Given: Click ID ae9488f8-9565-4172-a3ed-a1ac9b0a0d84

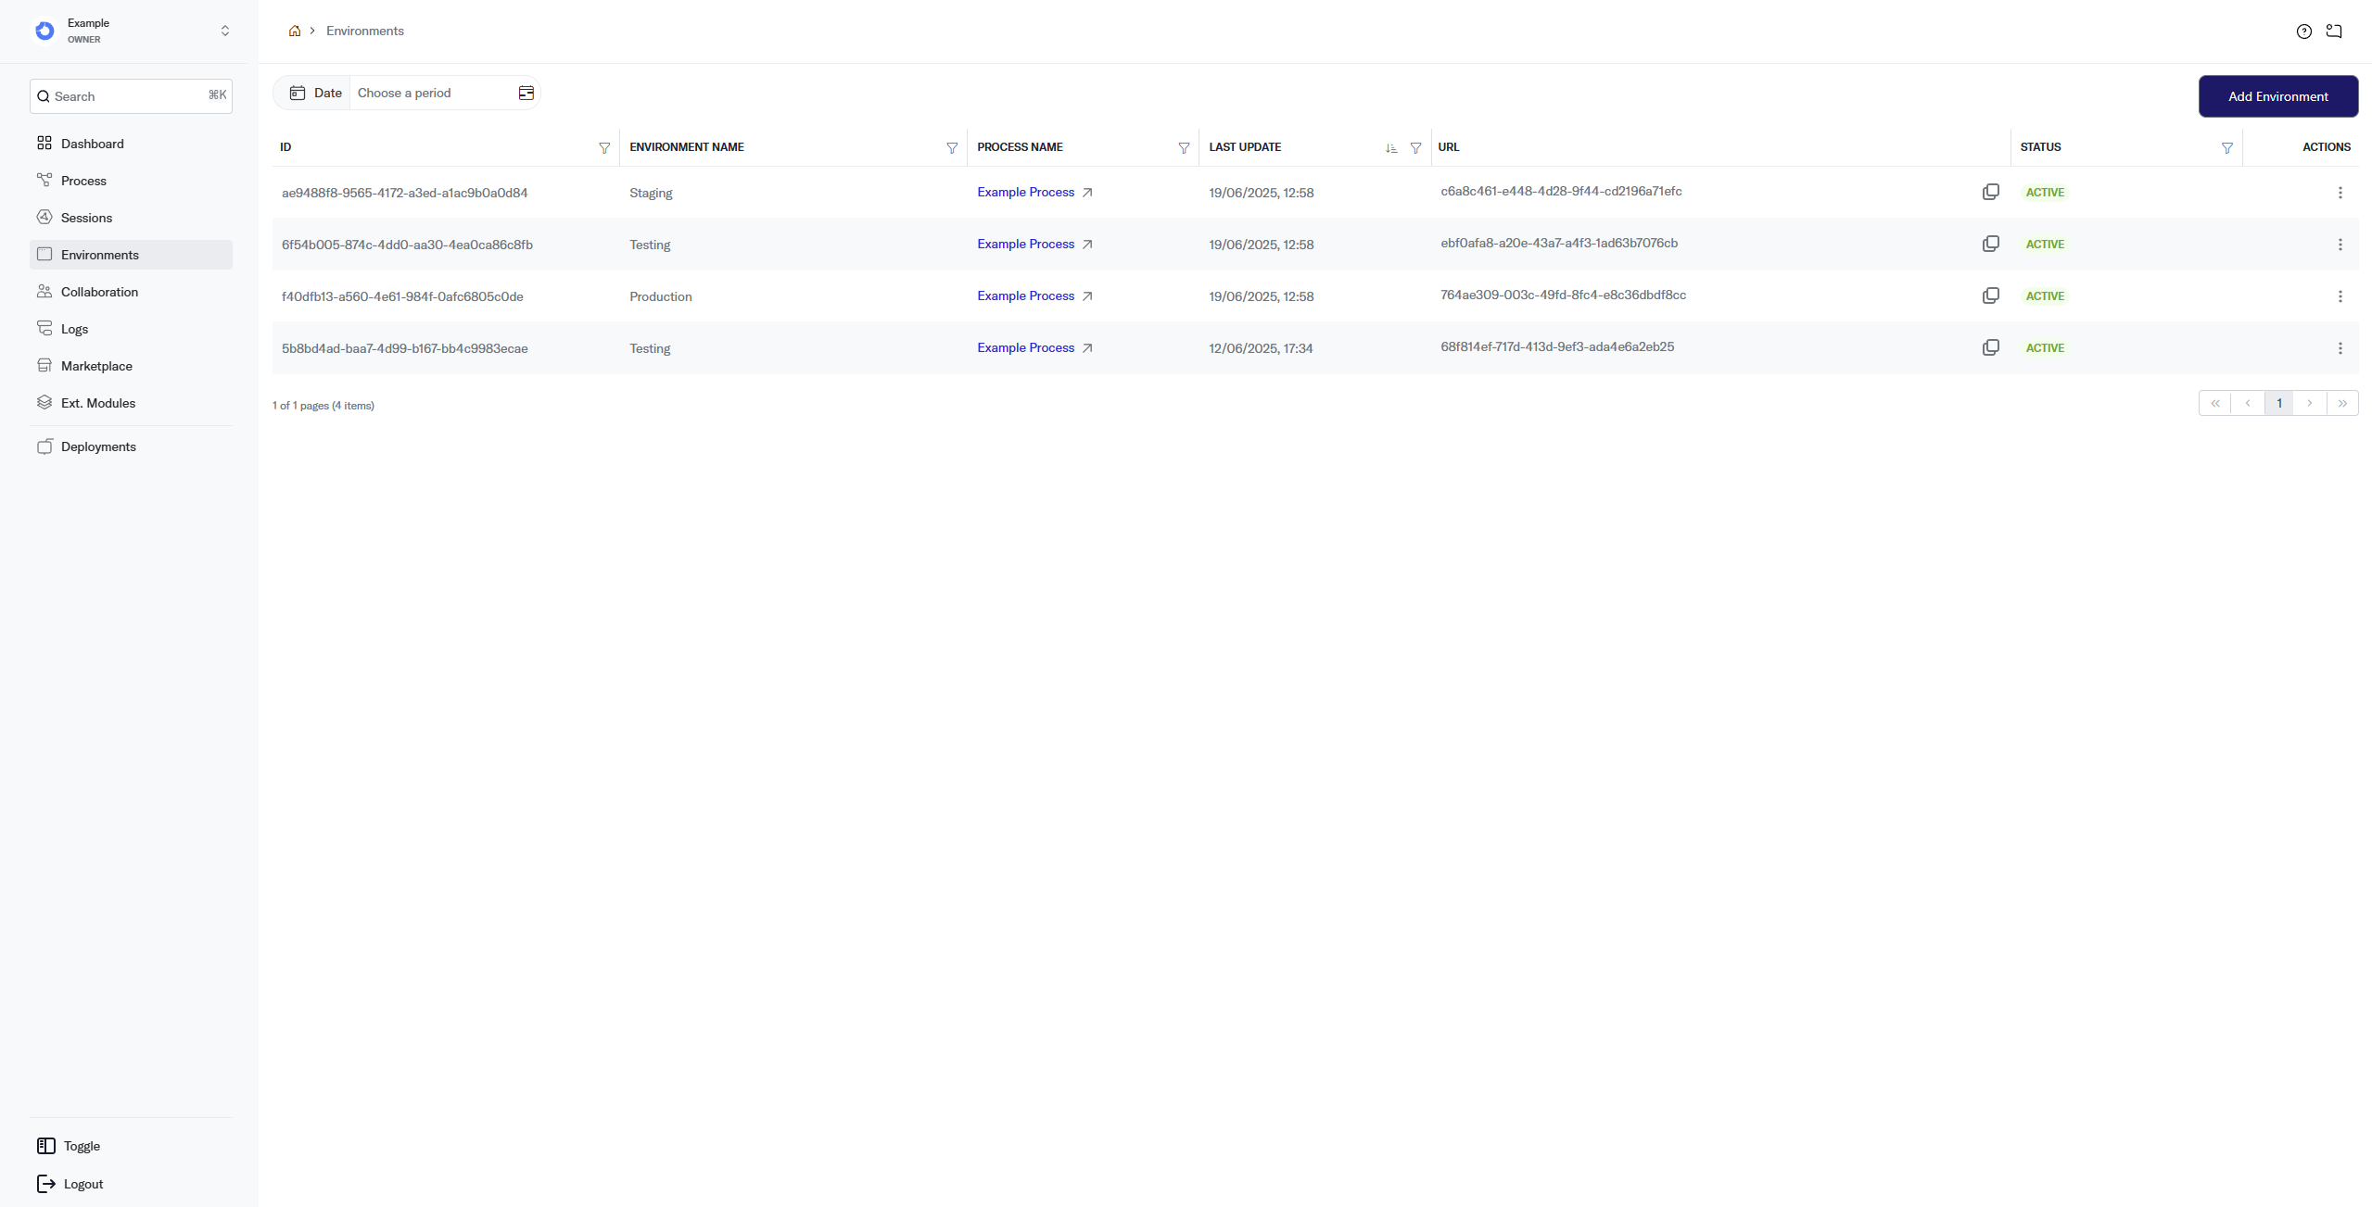Looking at the screenshot, I should tap(405, 193).
